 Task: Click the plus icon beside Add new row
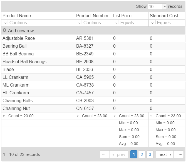pos(4,30)
